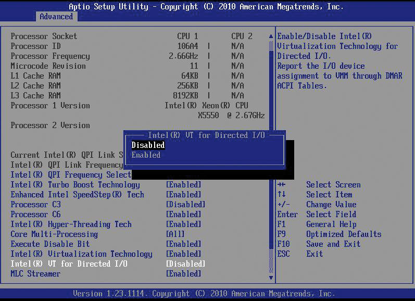
Task: Choose Enabled in the VT popup
Action: 146,155
